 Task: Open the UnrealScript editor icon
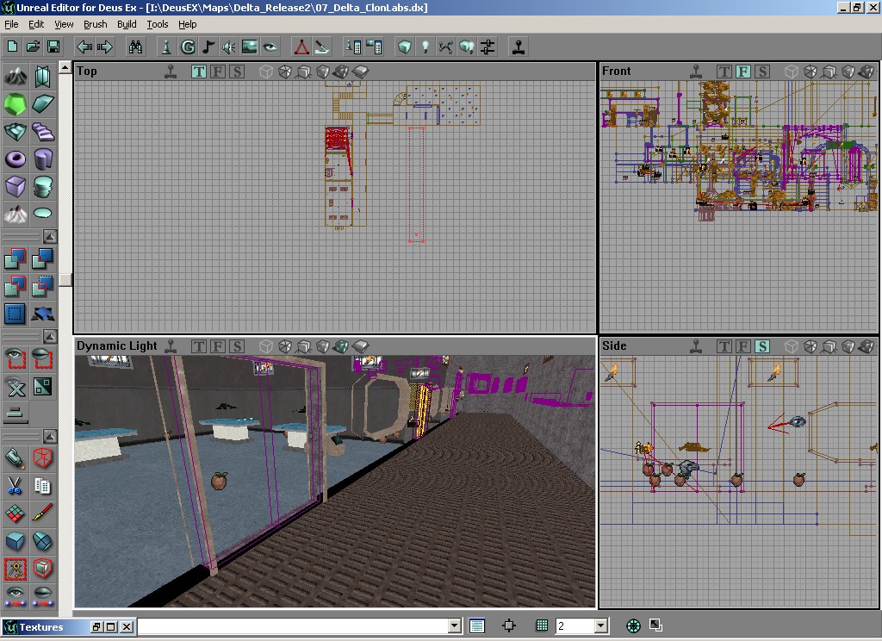point(322,47)
